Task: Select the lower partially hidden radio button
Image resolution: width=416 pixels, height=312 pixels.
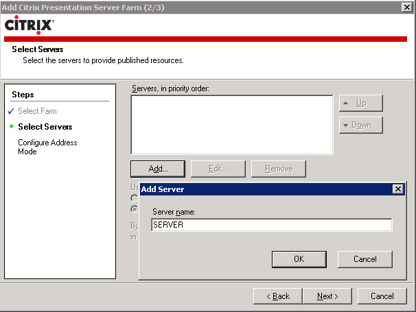Action: [135, 209]
